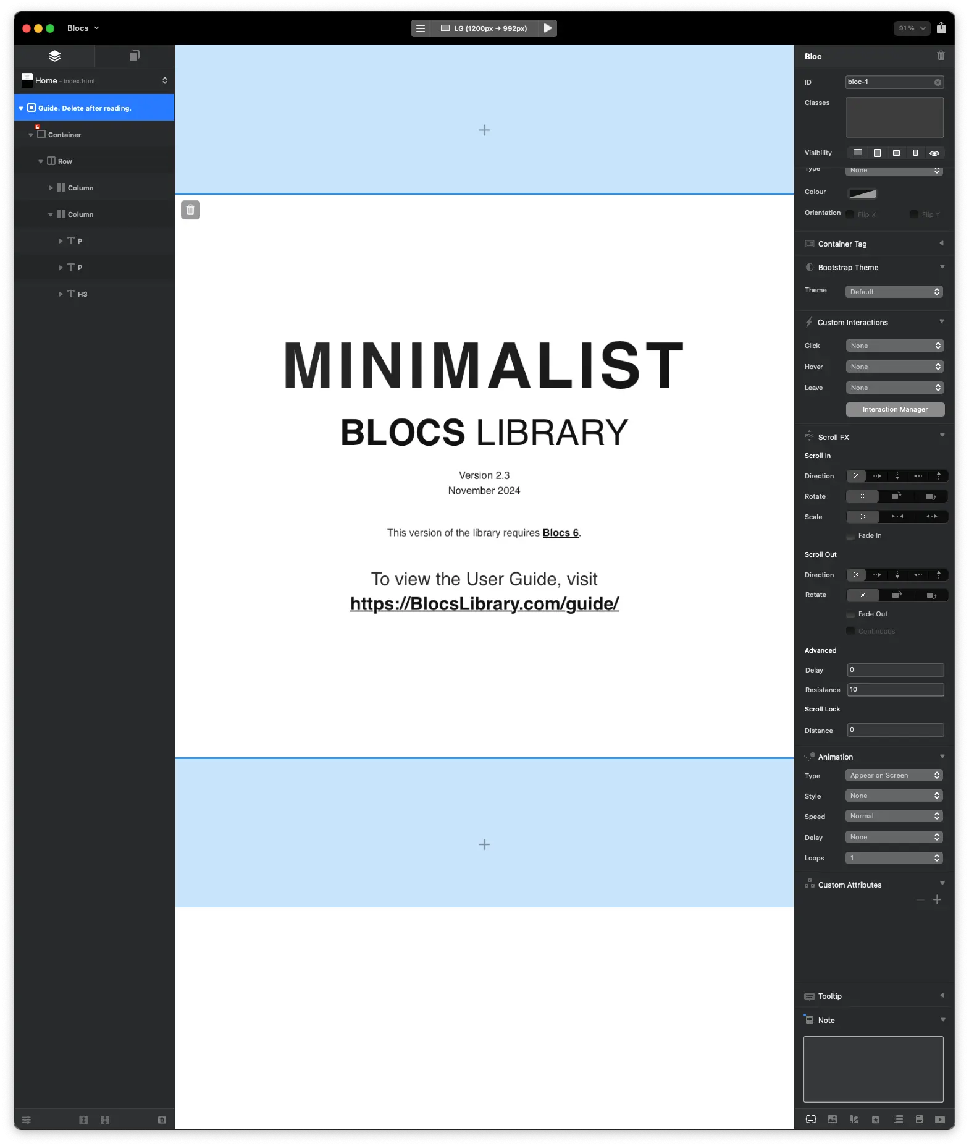Open the Leave interaction dropdown

(x=895, y=388)
